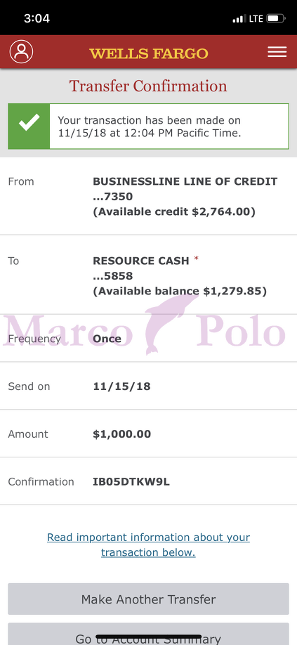Tap the Transfer Confirmation heading
The height and width of the screenshot is (645, 297).
point(148,86)
